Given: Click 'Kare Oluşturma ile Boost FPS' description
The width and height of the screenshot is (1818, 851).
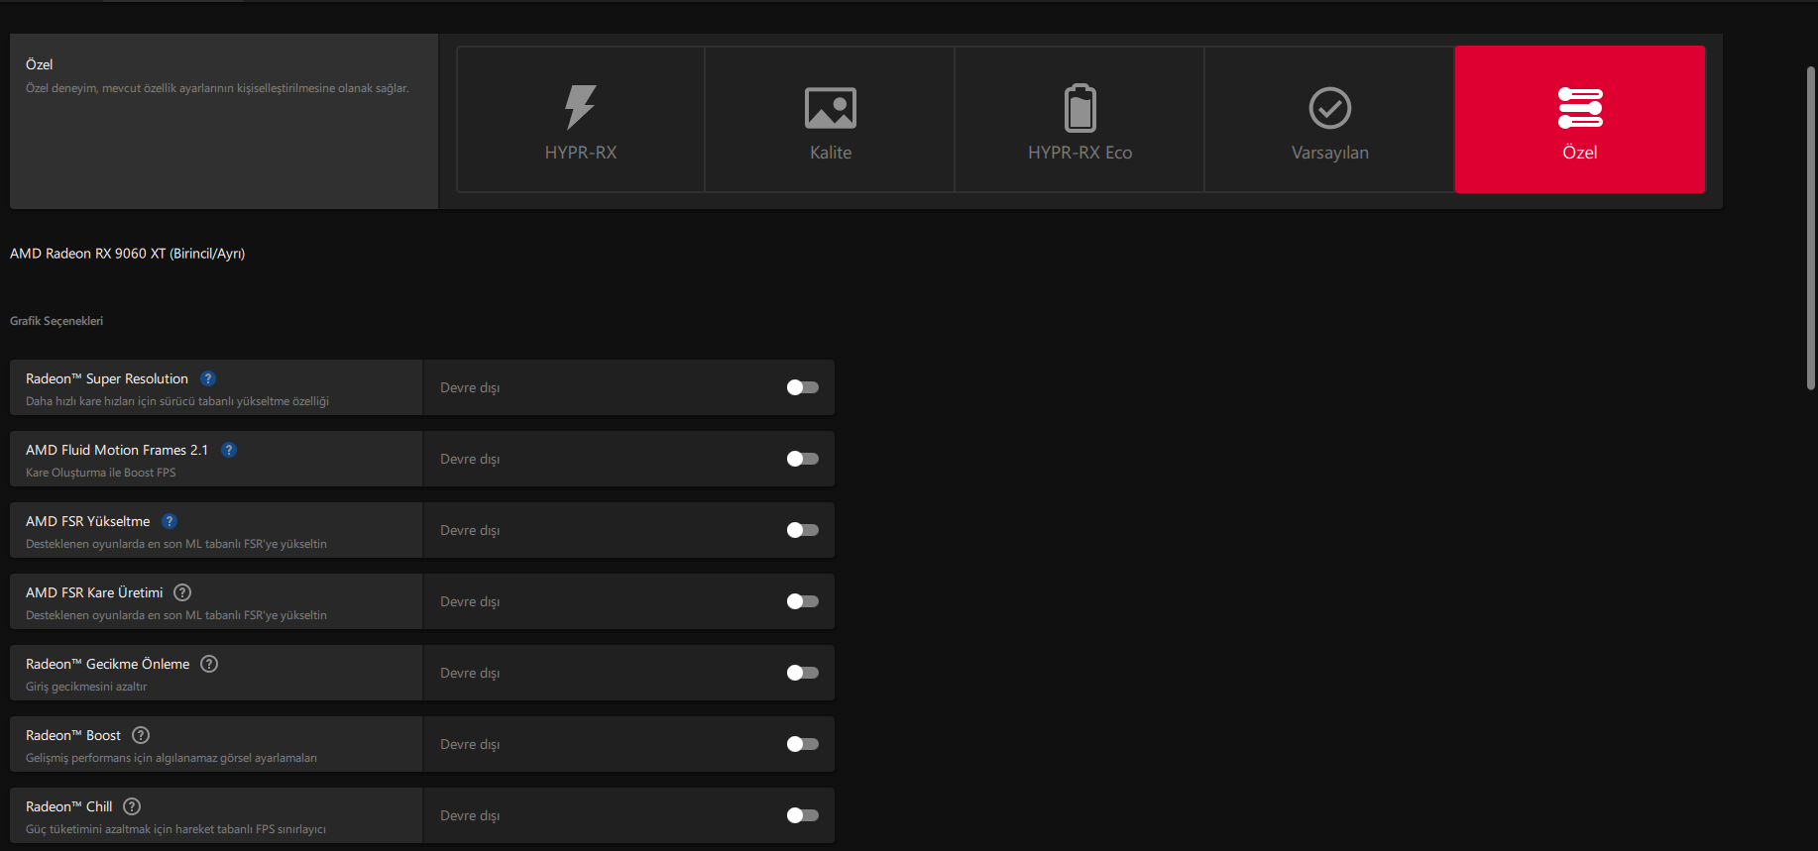Looking at the screenshot, I should click(101, 473).
